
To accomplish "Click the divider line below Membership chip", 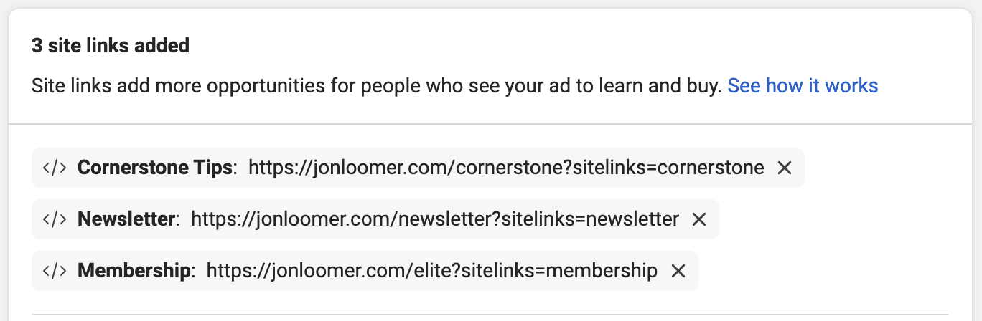I will click(490, 314).
